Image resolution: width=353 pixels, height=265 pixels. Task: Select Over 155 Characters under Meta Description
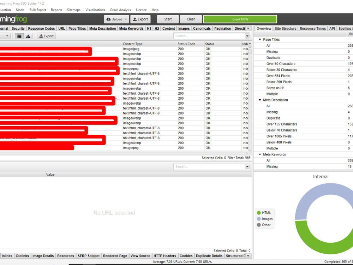(x=282, y=124)
